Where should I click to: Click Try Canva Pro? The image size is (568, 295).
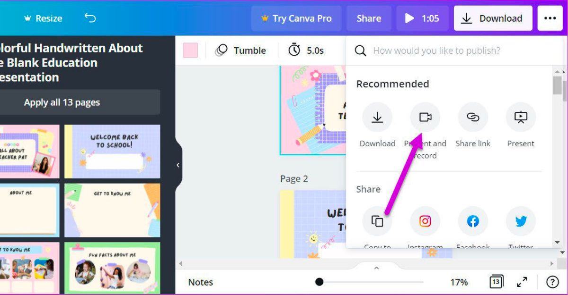click(296, 18)
